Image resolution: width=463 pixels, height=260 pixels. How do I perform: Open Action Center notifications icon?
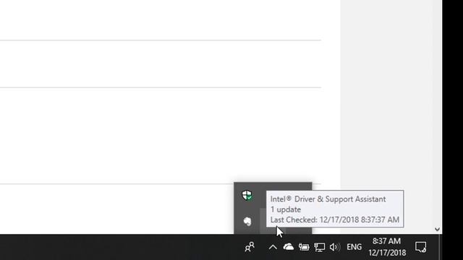[421, 247]
